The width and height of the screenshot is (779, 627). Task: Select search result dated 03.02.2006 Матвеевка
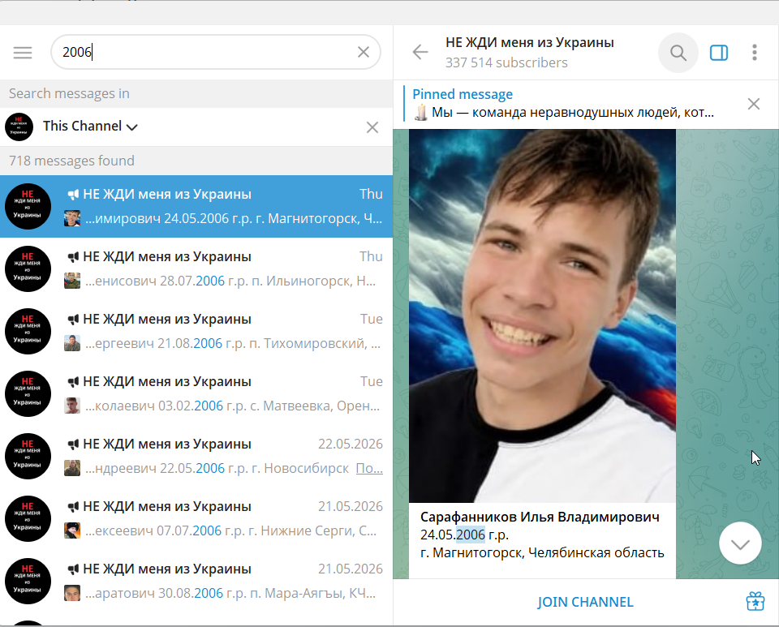[196, 393]
